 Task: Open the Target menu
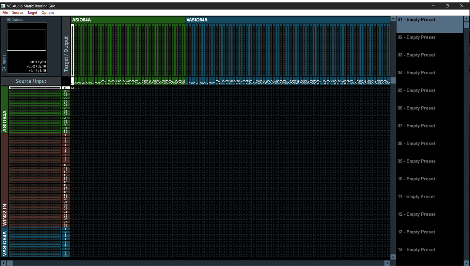pos(32,12)
